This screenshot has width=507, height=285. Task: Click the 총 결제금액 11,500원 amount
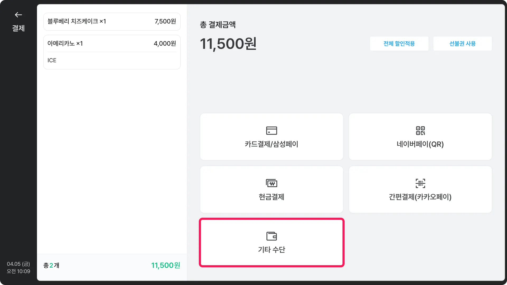[228, 44]
